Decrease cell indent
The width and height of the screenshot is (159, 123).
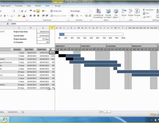43,16
